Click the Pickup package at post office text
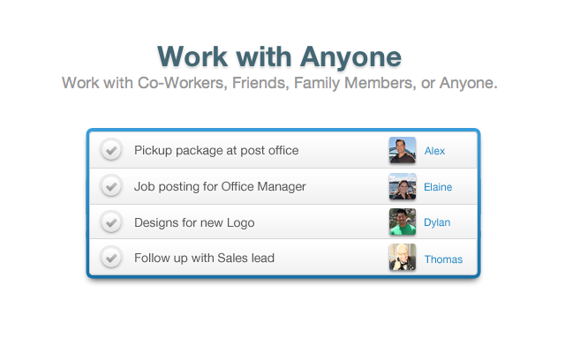 (216, 150)
